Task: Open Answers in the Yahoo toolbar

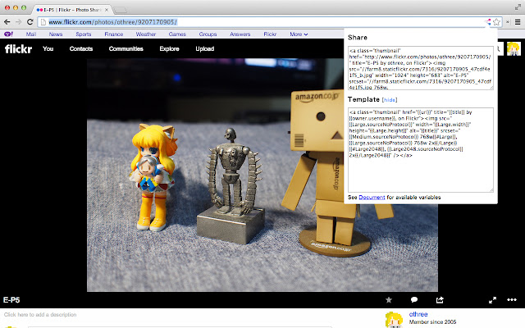Action: point(240,34)
